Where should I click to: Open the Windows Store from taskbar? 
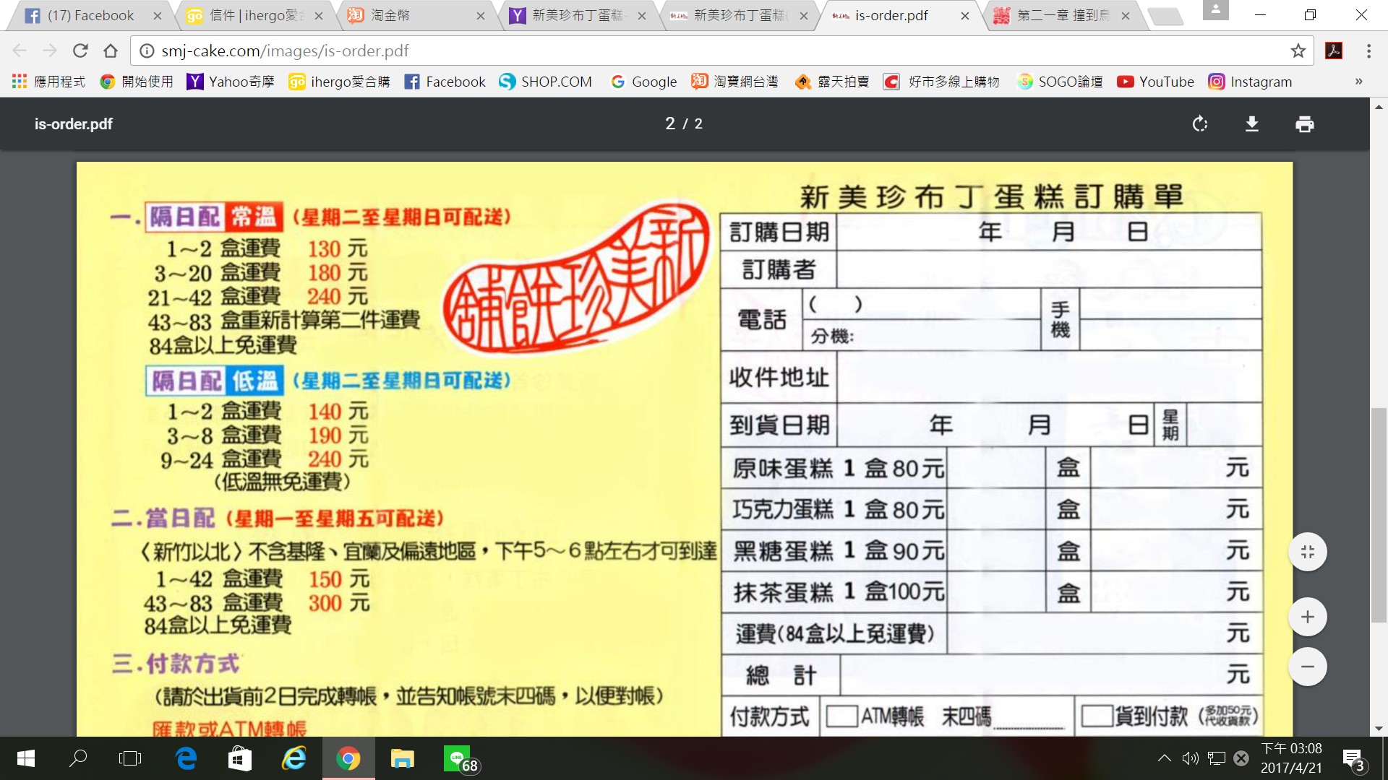coord(240,758)
